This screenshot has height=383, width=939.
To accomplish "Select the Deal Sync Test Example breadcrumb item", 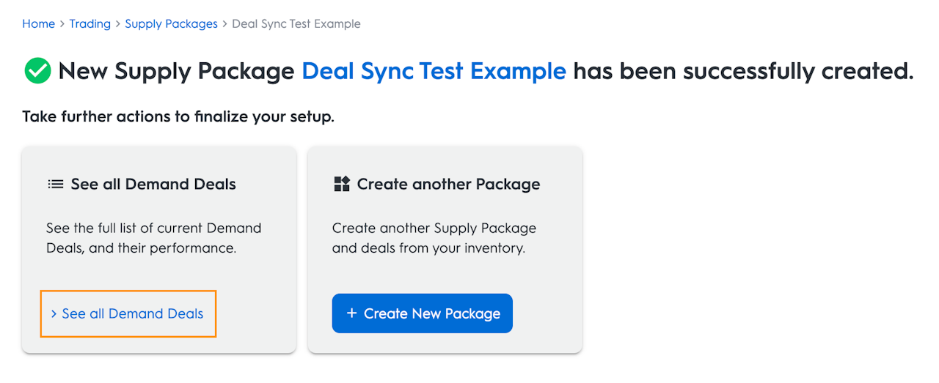I will 296,24.
